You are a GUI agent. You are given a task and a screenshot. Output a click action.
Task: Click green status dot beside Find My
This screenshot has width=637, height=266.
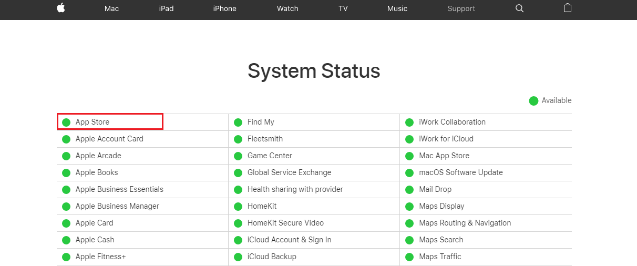click(238, 122)
